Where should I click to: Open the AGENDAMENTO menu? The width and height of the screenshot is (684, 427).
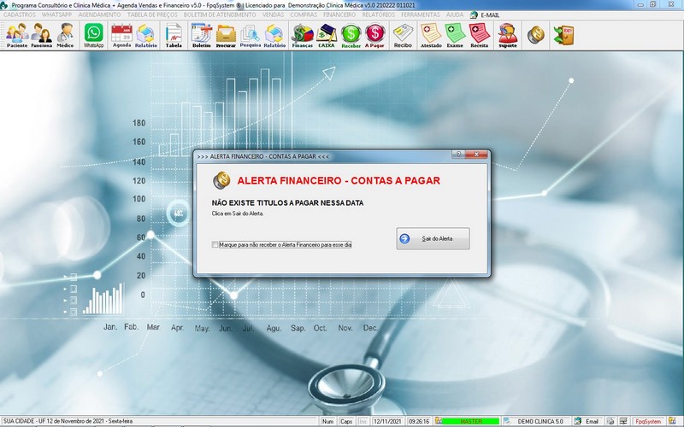tap(99, 15)
